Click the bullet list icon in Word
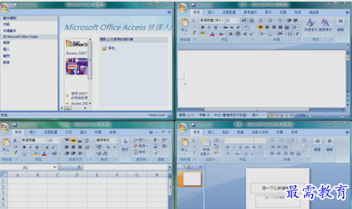The height and width of the screenshot is (209, 352). tap(260, 21)
